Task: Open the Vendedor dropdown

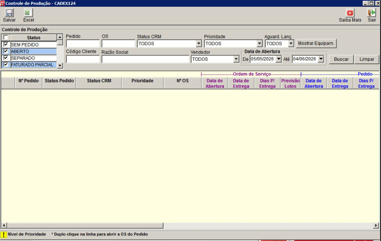Action: (236, 59)
